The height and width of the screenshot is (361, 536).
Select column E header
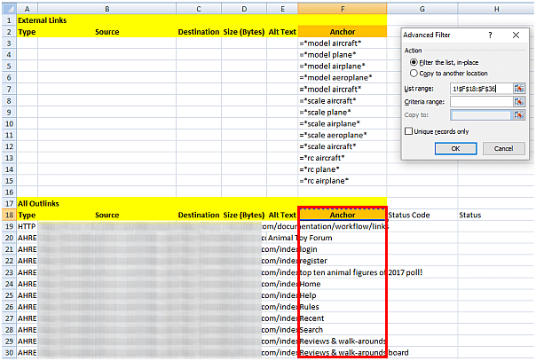coord(282,9)
